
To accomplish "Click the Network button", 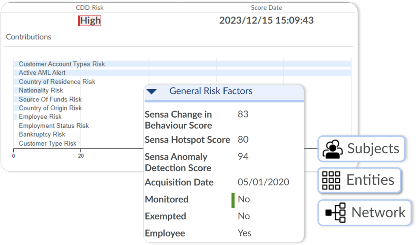I will [364, 212].
